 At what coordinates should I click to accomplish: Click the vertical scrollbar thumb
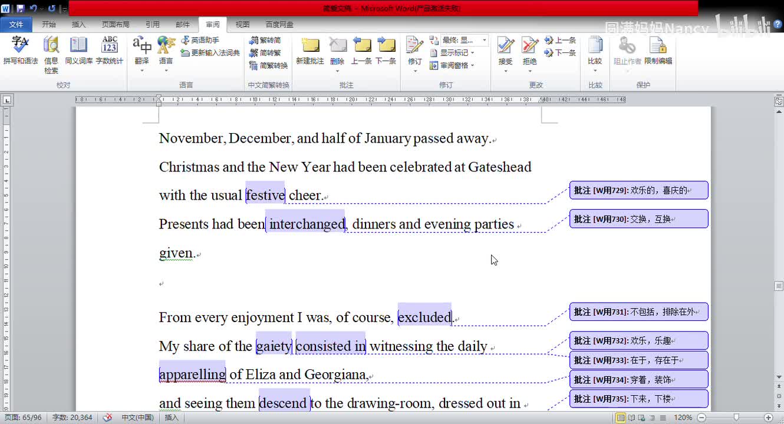pyautogui.click(x=779, y=286)
